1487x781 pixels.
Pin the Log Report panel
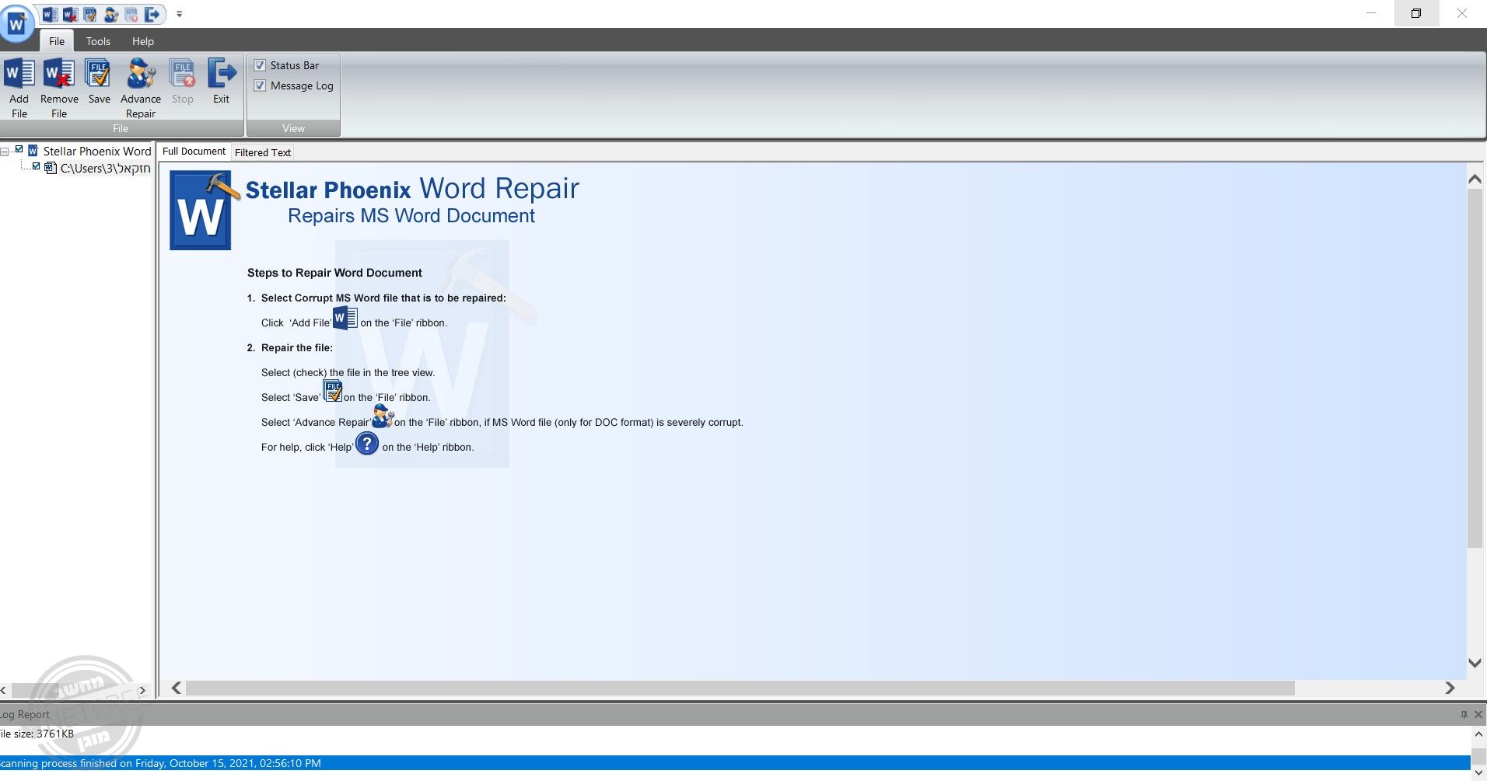[x=1464, y=714]
